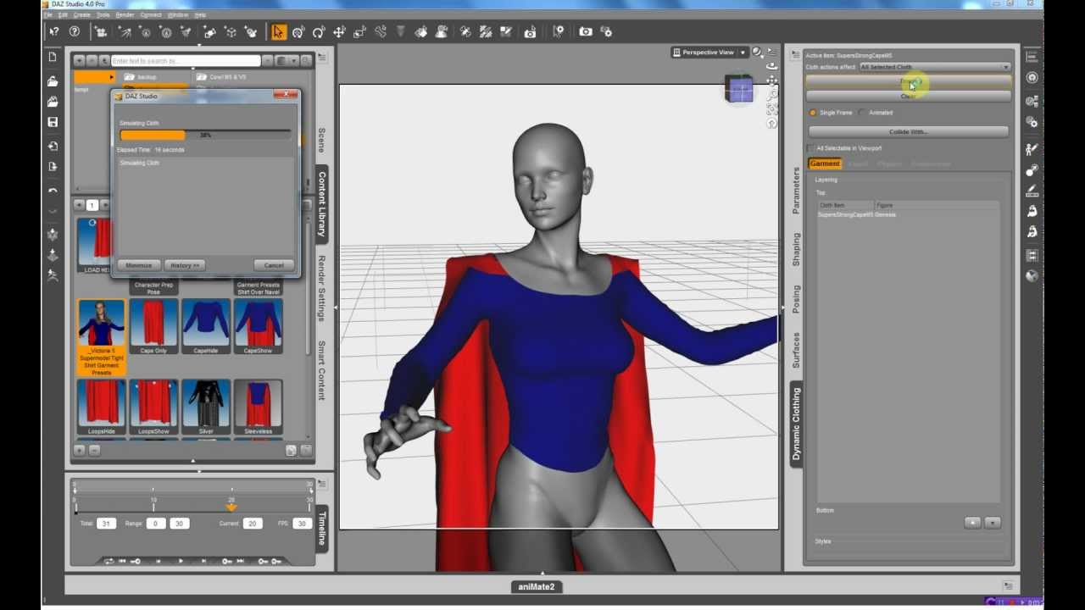Click the add layer button beside Bottom
This screenshot has height=610, width=1085.
click(972, 523)
